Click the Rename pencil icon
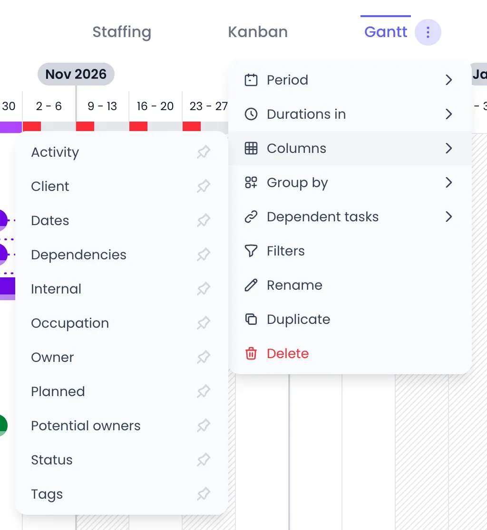Screen dimensions: 487x530 [x=251, y=285]
